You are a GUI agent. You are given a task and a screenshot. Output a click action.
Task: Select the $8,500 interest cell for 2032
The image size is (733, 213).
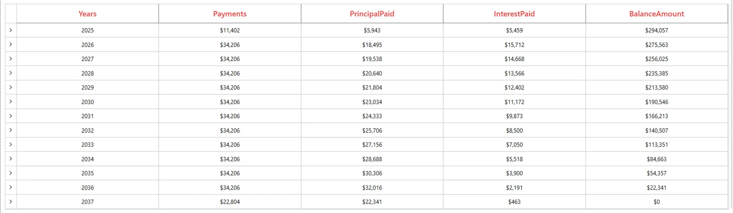pos(514,130)
